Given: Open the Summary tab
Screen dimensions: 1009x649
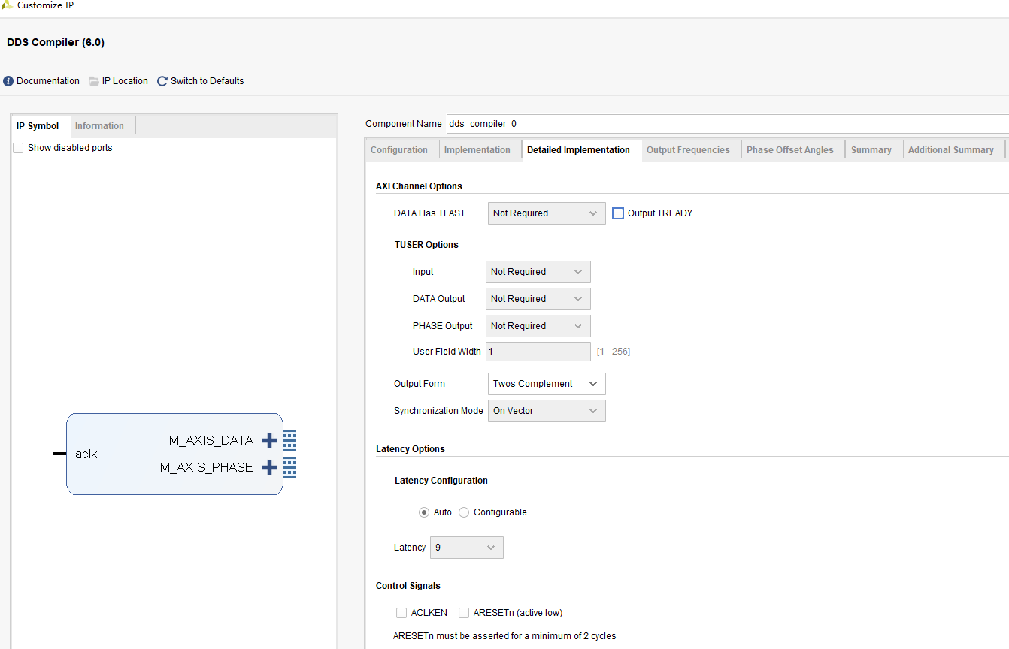Looking at the screenshot, I should 871,150.
